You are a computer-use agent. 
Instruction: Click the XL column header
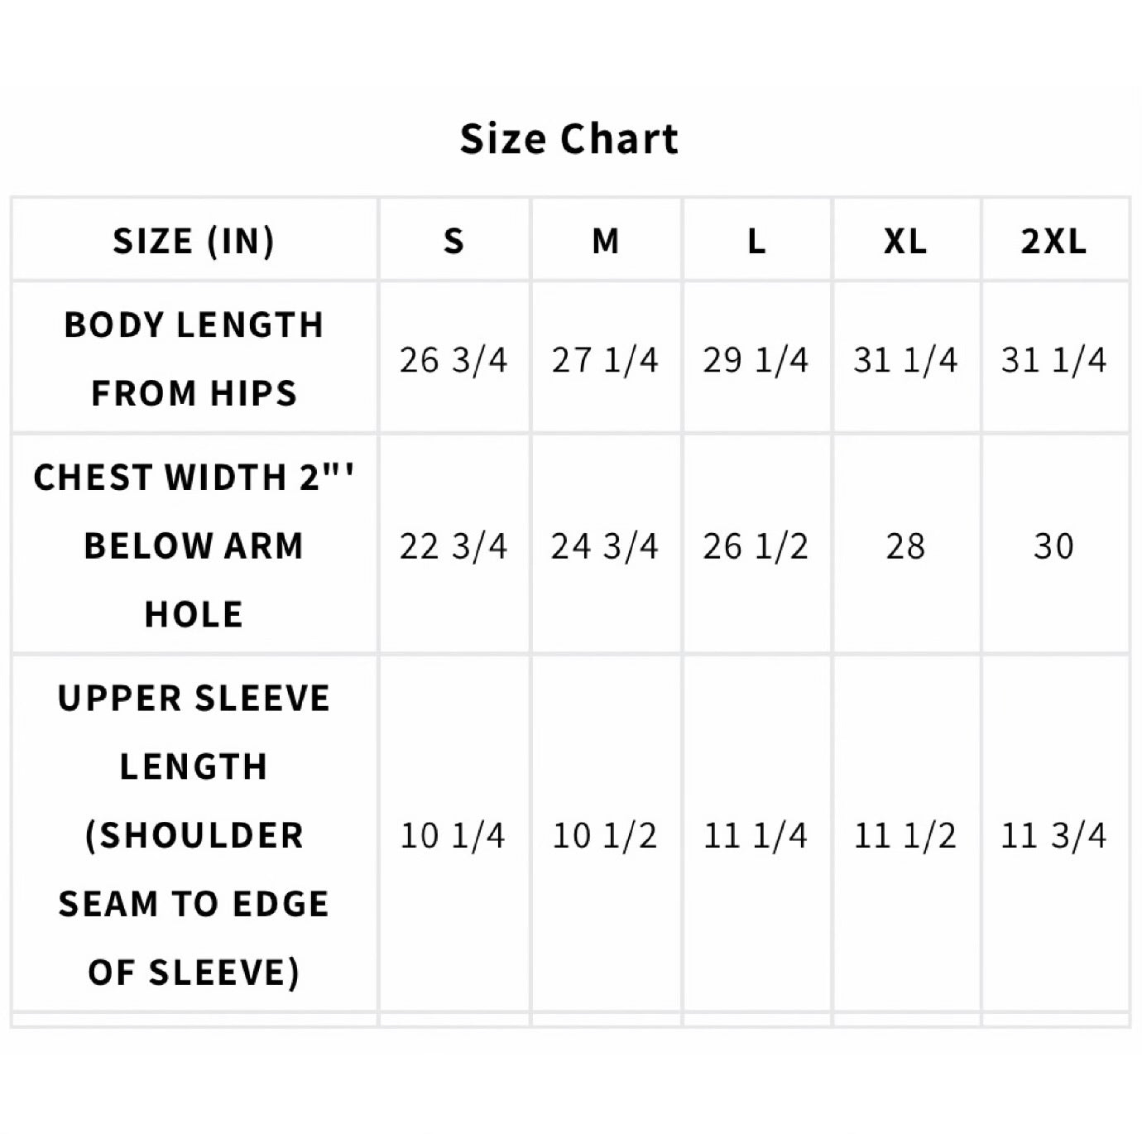[905, 241]
